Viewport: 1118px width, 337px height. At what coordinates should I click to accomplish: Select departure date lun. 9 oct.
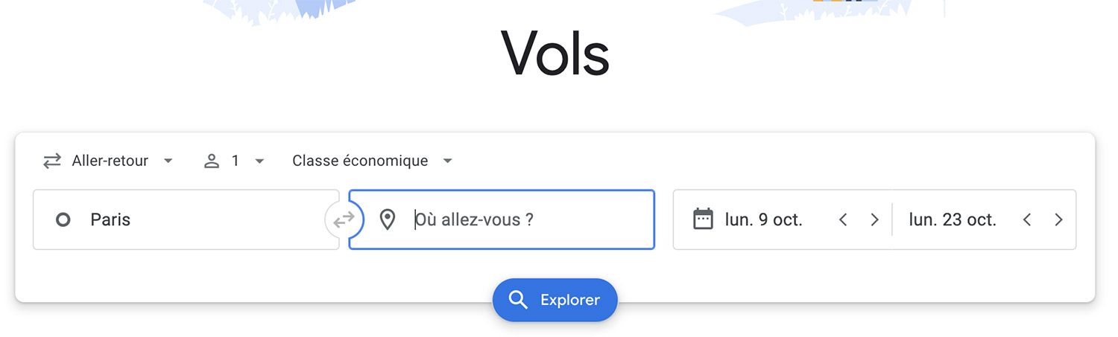point(763,219)
